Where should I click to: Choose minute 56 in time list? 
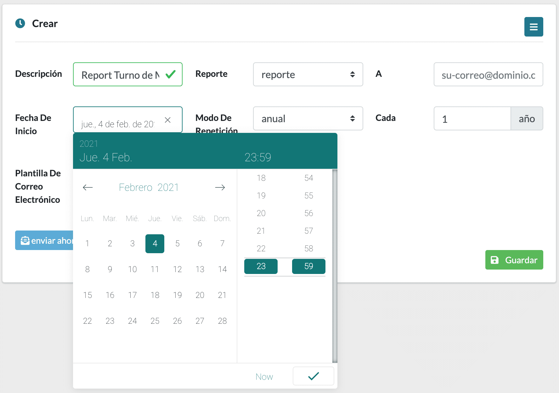(308, 213)
